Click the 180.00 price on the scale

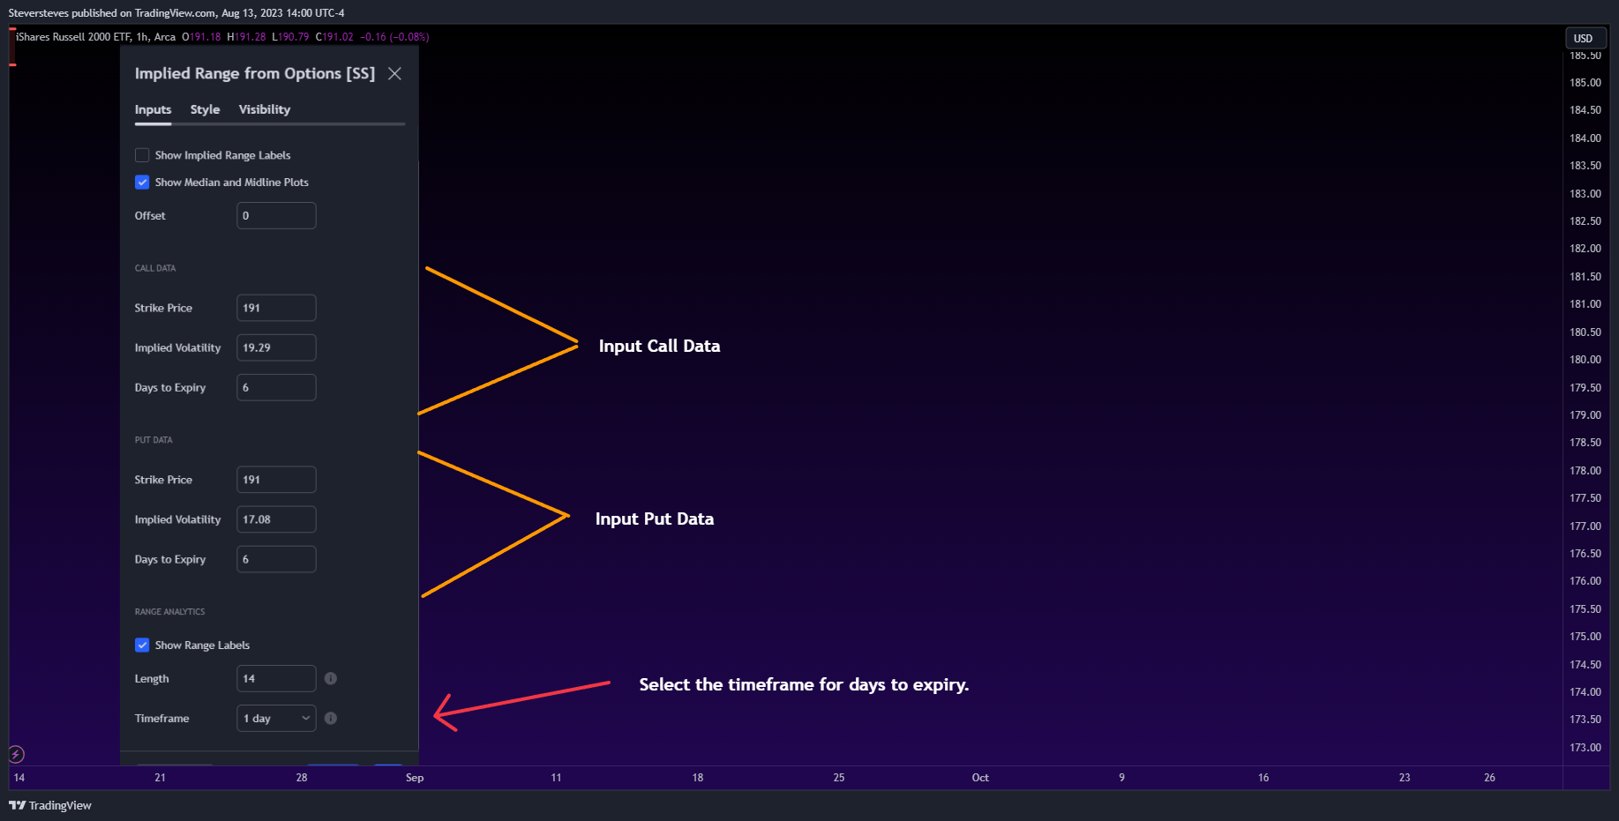point(1585,360)
